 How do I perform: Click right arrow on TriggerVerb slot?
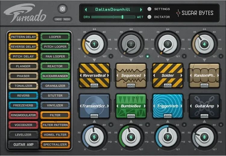tap(181, 106)
